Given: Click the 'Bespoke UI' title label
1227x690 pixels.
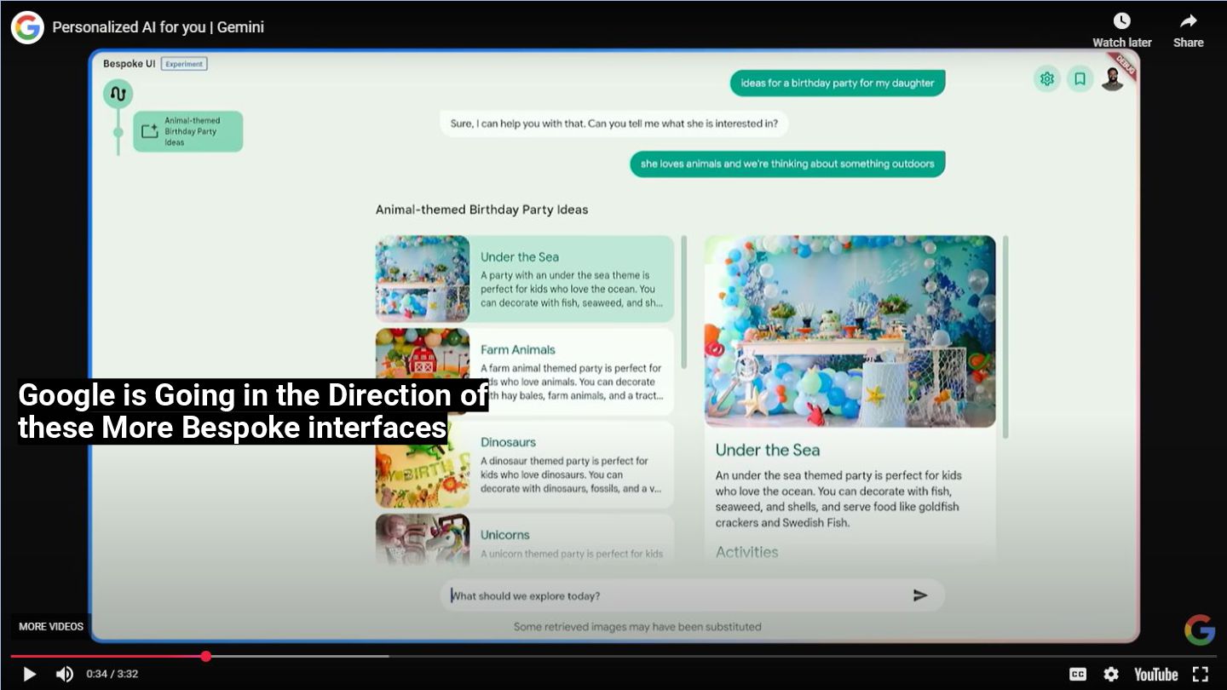Looking at the screenshot, I should pos(129,64).
